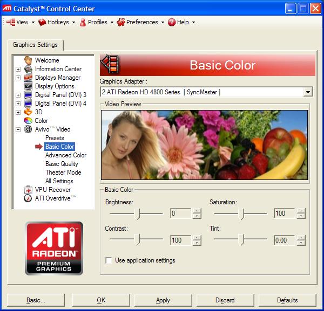
Task: Click the Basic... button
Action: 36,300
